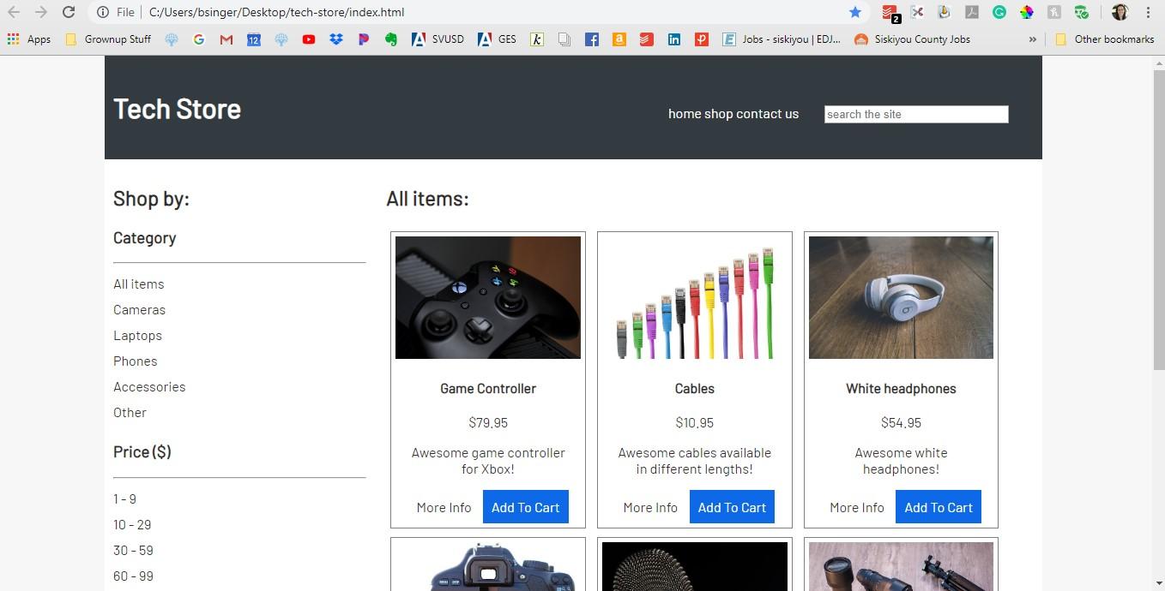Open the Dropbox bookmark icon

[336, 39]
